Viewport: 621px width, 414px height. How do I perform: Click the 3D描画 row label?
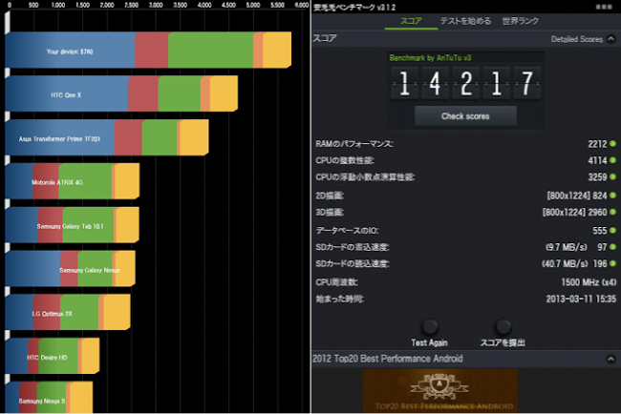tap(330, 213)
